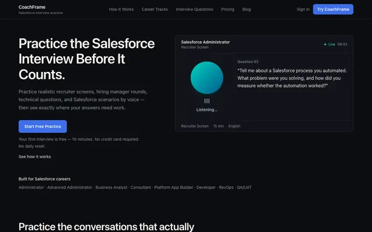Click the Consultant career label
The height and width of the screenshot is (232, 372).
141,187
